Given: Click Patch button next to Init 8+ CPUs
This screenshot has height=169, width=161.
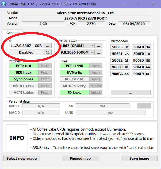Looking at the screenshot, I should pyautogui.click(x=45, y=86).
